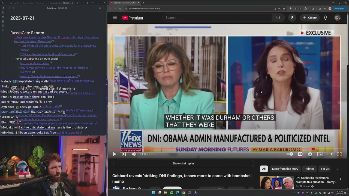Toggle autoplay switch in player
The width and height of the screenshot is (349, 196).
tap(290, 154)
